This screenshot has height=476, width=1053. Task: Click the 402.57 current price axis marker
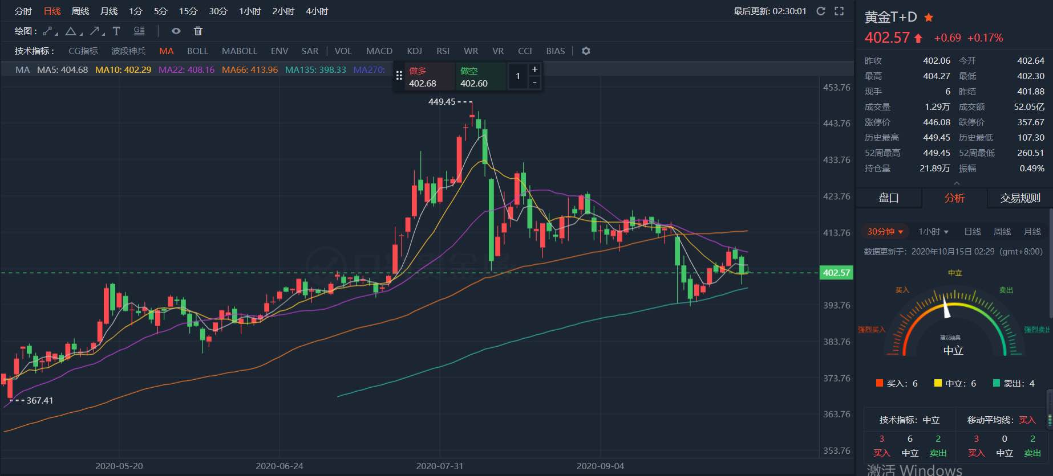836,273
